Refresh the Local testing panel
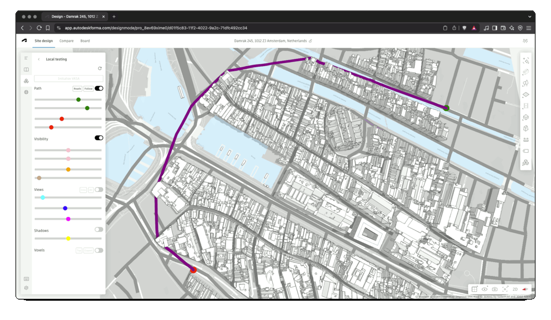Screen dimensions: 551x320 click(x=100, y=68)
